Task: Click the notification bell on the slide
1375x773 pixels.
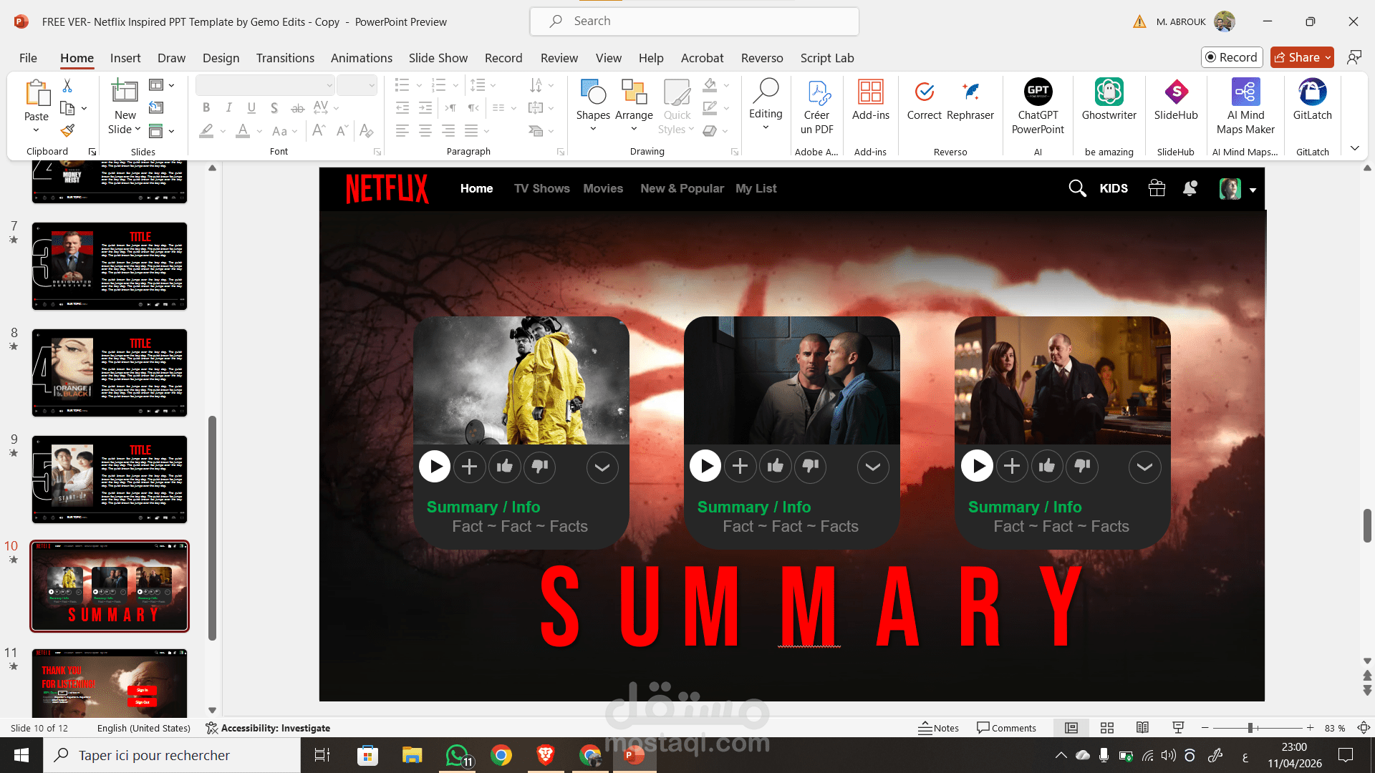Action: (1190, 188)
